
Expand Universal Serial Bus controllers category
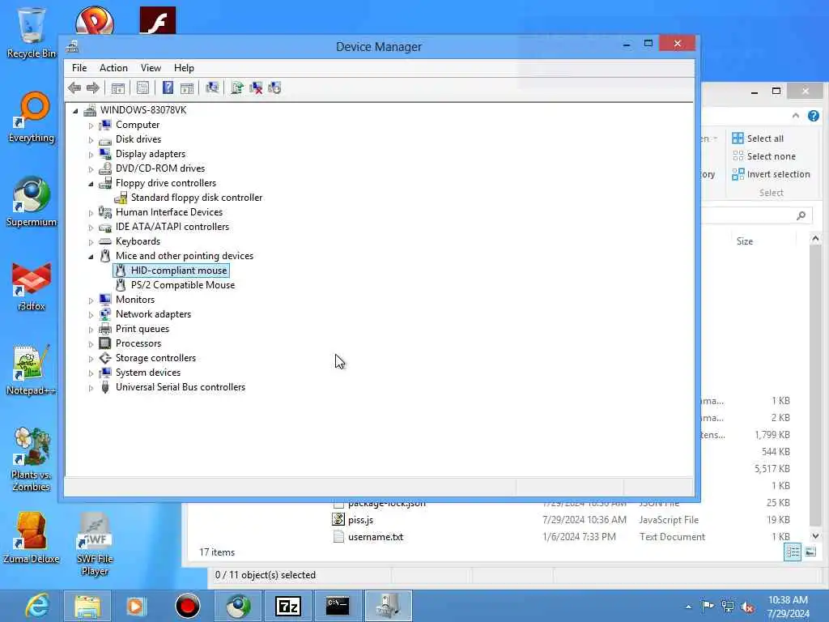(x=91, y=388)
